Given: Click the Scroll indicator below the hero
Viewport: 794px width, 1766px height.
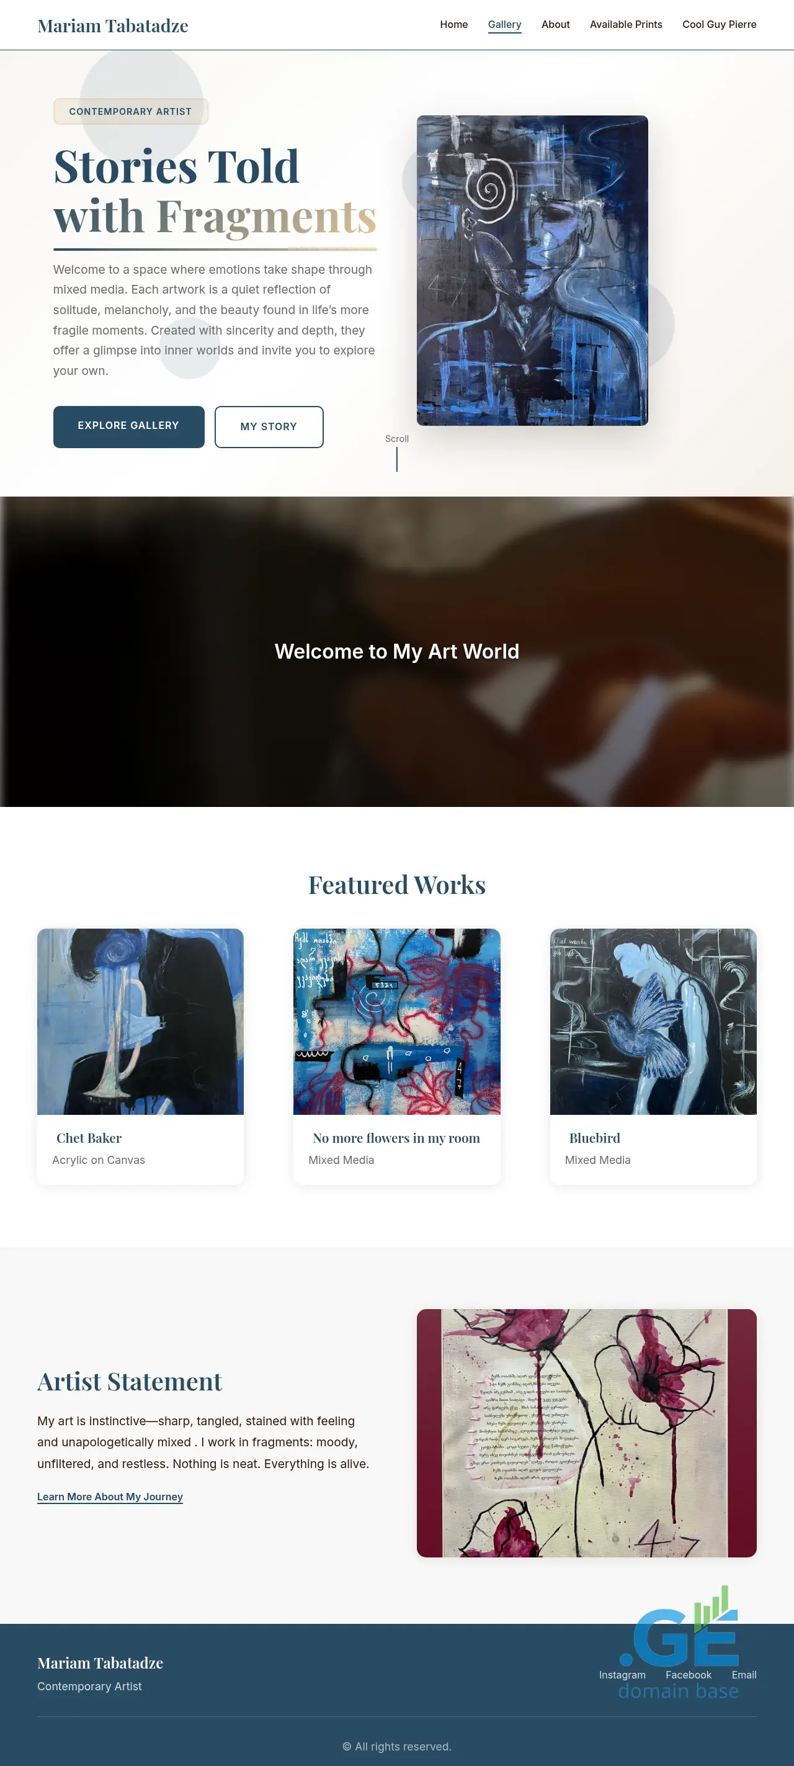Looking at the screenshot, I should 396,452.
